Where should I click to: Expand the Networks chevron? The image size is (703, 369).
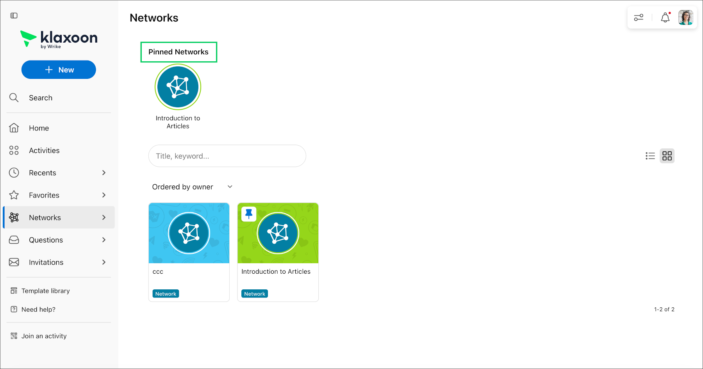tap(104, 217)
